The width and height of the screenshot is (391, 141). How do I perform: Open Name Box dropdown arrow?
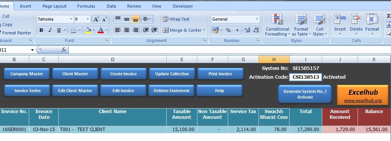[x=32, y=50]
